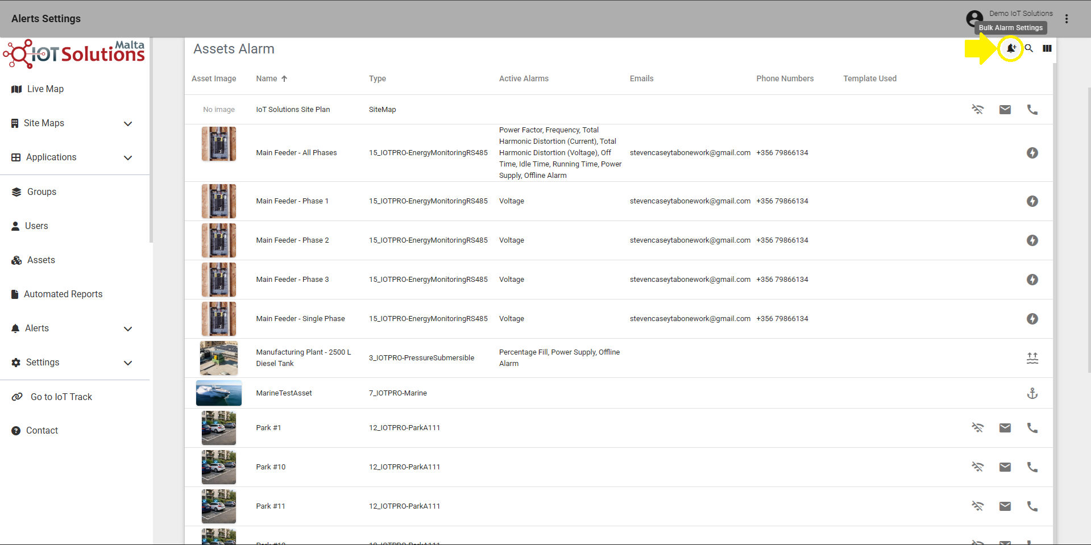Click email icon for Park #1
Image resolution: width=1091 pixels, height=545 pixels.
(x=1005, y=428)
